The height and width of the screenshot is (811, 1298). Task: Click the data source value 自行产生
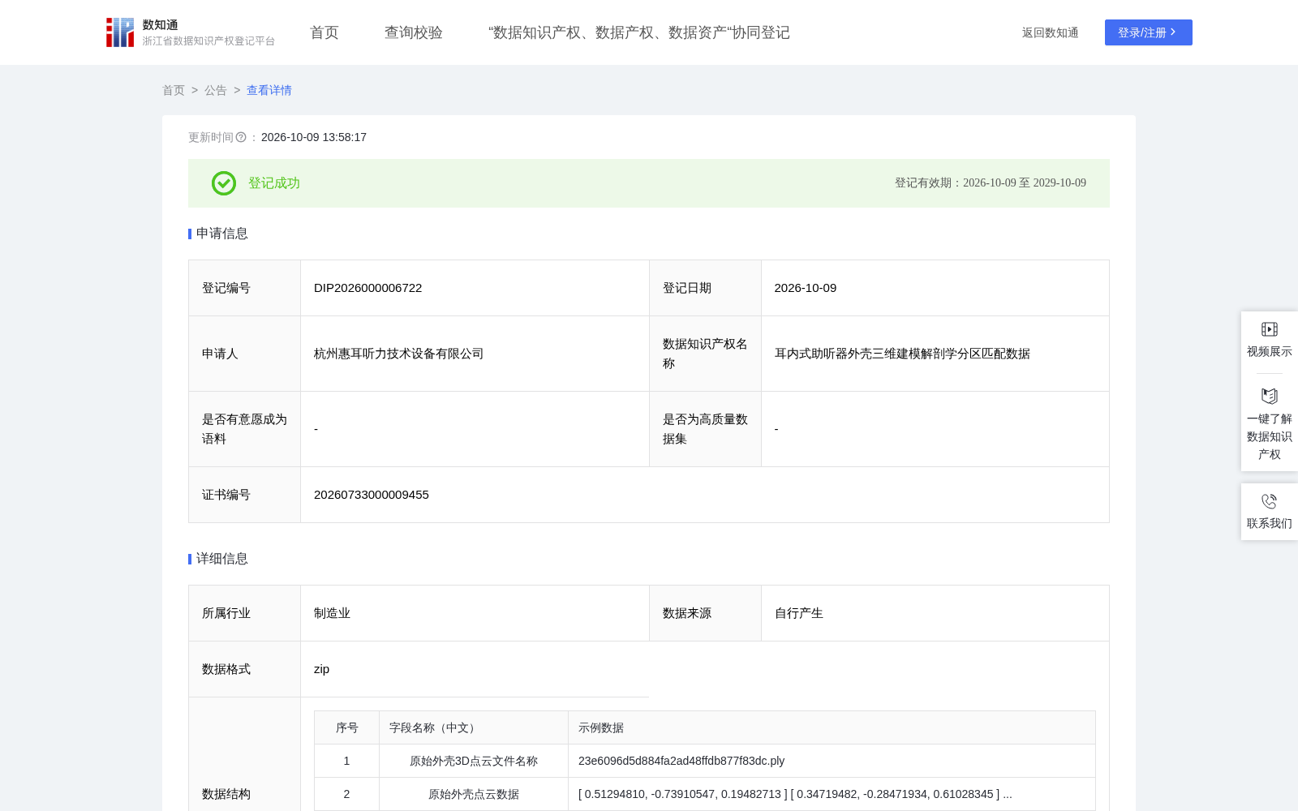coord(799,613)
